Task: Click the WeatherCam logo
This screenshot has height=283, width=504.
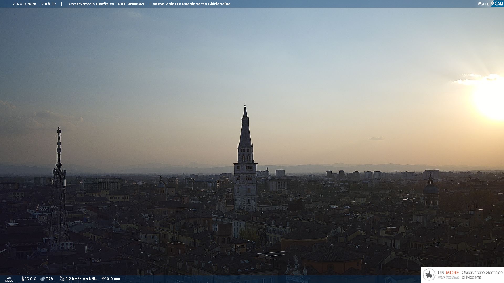Action: 490,4
